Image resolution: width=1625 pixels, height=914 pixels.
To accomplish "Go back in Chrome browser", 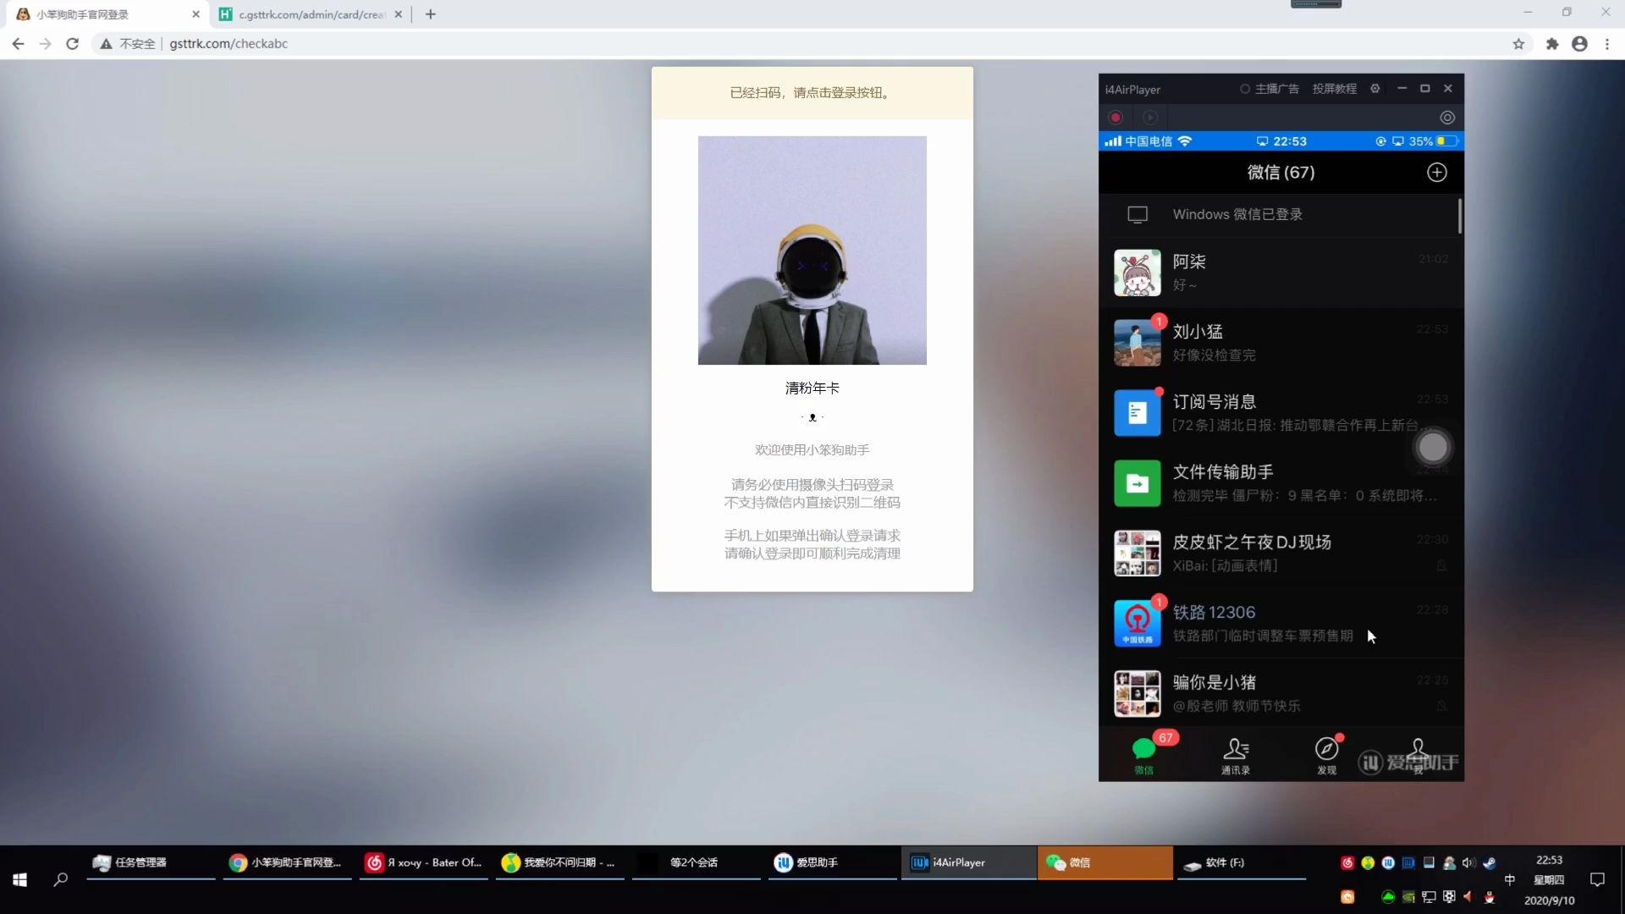I will tap(19, 44).
